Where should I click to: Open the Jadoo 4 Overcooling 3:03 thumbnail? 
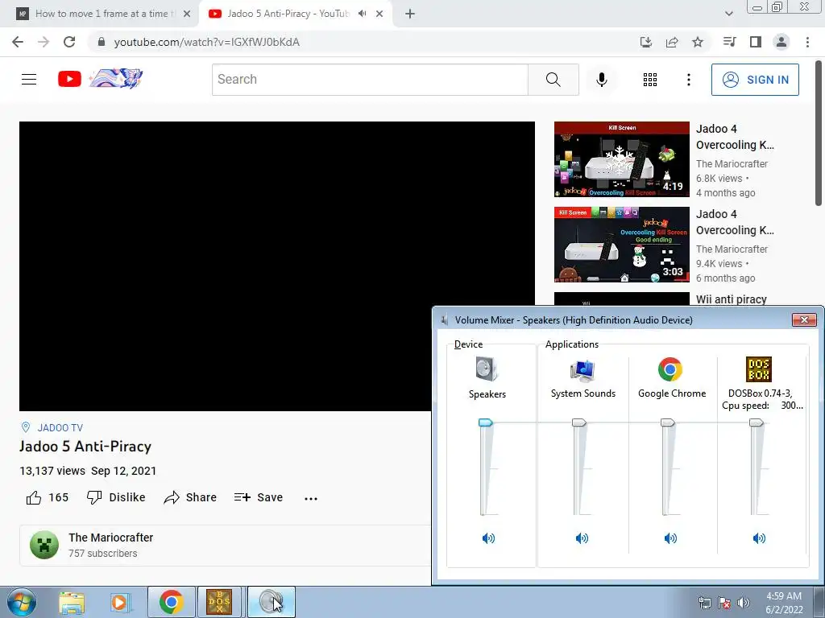tap(621, 245)
